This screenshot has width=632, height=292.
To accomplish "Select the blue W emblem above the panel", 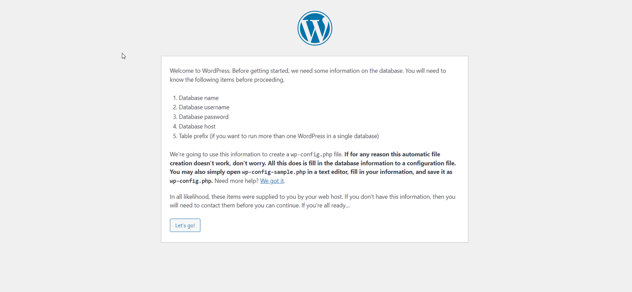I will (314, 28).
